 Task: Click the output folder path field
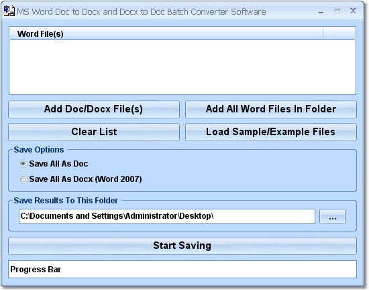[x=167, y=216]
